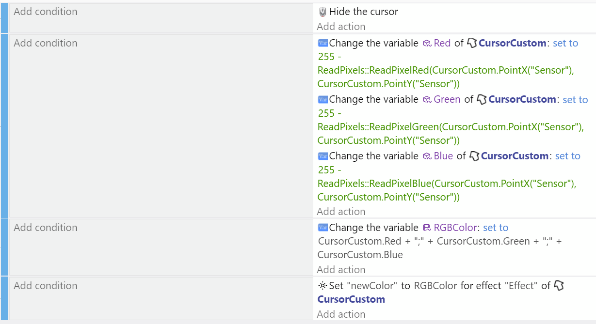
Task: Click the mouse icon beside Hide the cursor
Action: coord(322,12)
